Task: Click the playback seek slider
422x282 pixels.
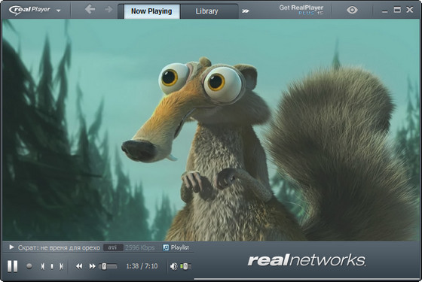Action: tap(108, 266)
